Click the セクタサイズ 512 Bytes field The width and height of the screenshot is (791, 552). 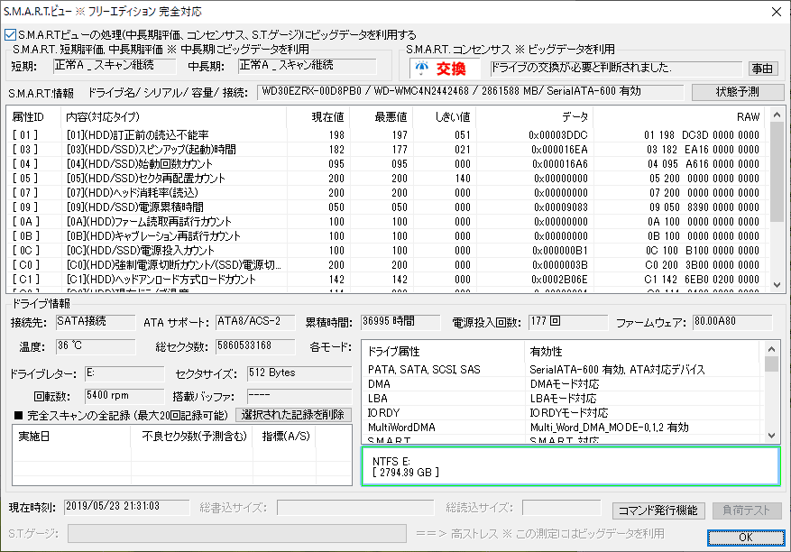[299, 373]
